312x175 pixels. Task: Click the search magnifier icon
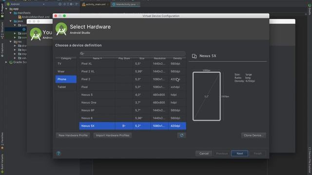[x=82, y=53]
